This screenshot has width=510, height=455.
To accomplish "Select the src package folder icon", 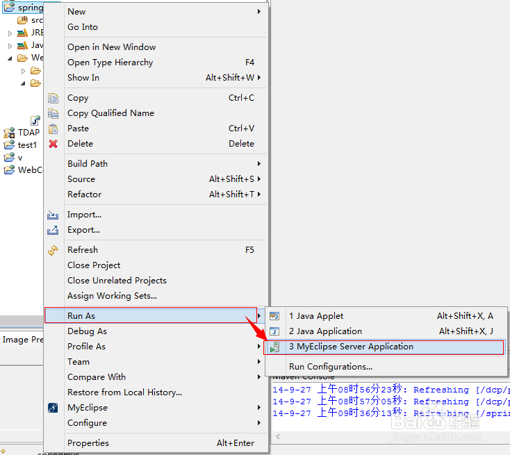I will (22, 20).
